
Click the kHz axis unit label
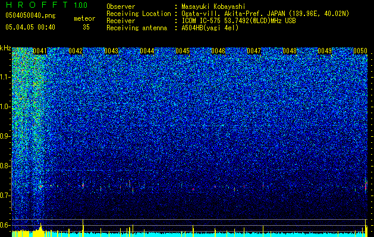pos(5,48)
